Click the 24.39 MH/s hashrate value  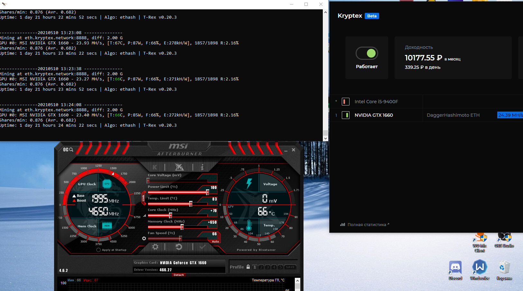(510, 115)
